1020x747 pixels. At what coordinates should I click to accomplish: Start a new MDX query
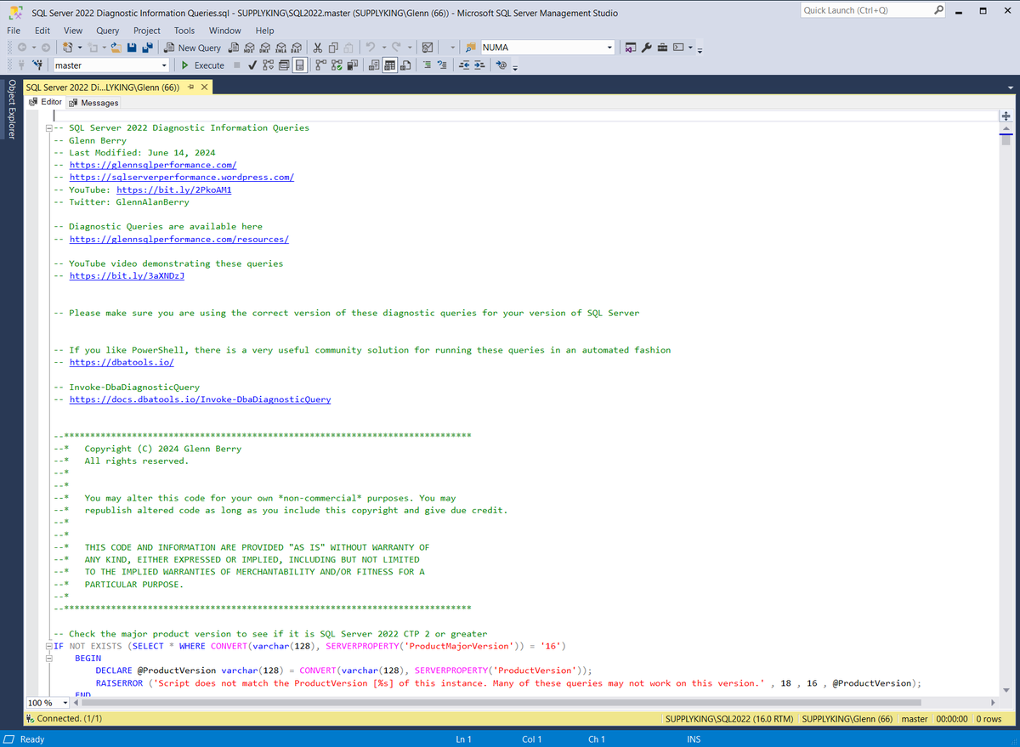[249, 48]
